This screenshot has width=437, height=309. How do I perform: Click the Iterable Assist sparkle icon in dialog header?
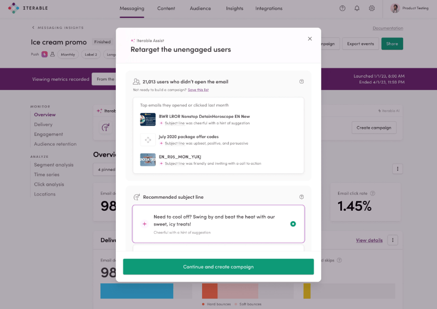click(133, 40)
